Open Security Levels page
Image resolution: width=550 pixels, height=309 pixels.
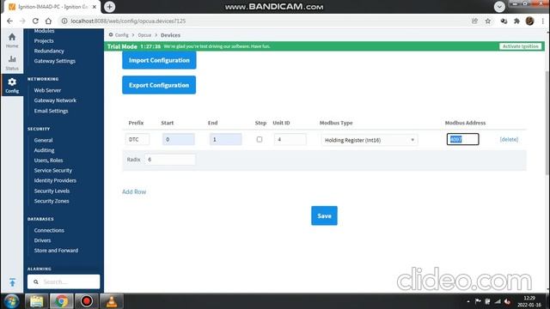click(x=52, y=191)
